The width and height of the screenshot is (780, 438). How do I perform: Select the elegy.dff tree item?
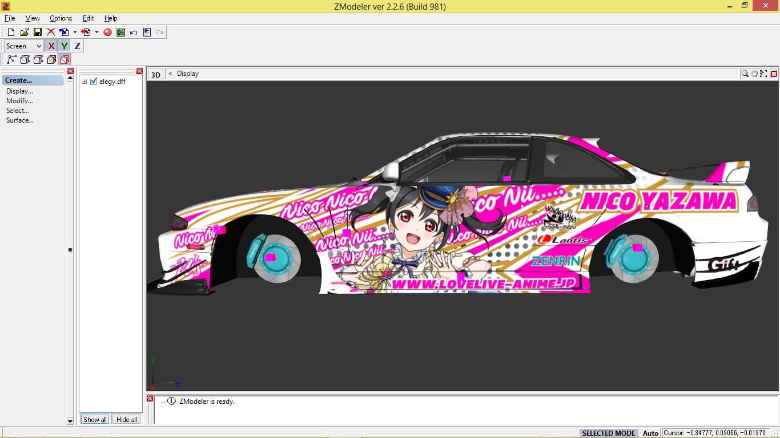click(x=112, y=82)
